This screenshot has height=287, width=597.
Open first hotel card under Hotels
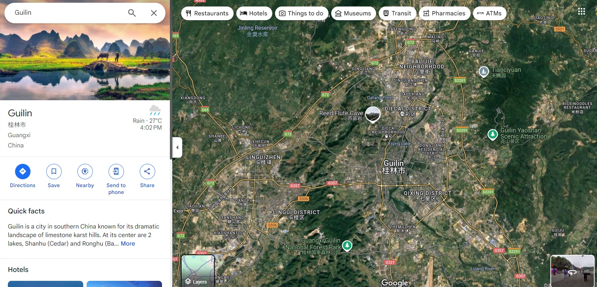coord(46,284)
